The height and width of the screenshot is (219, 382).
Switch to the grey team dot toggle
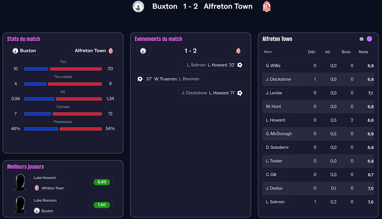(x=362, y=39)
